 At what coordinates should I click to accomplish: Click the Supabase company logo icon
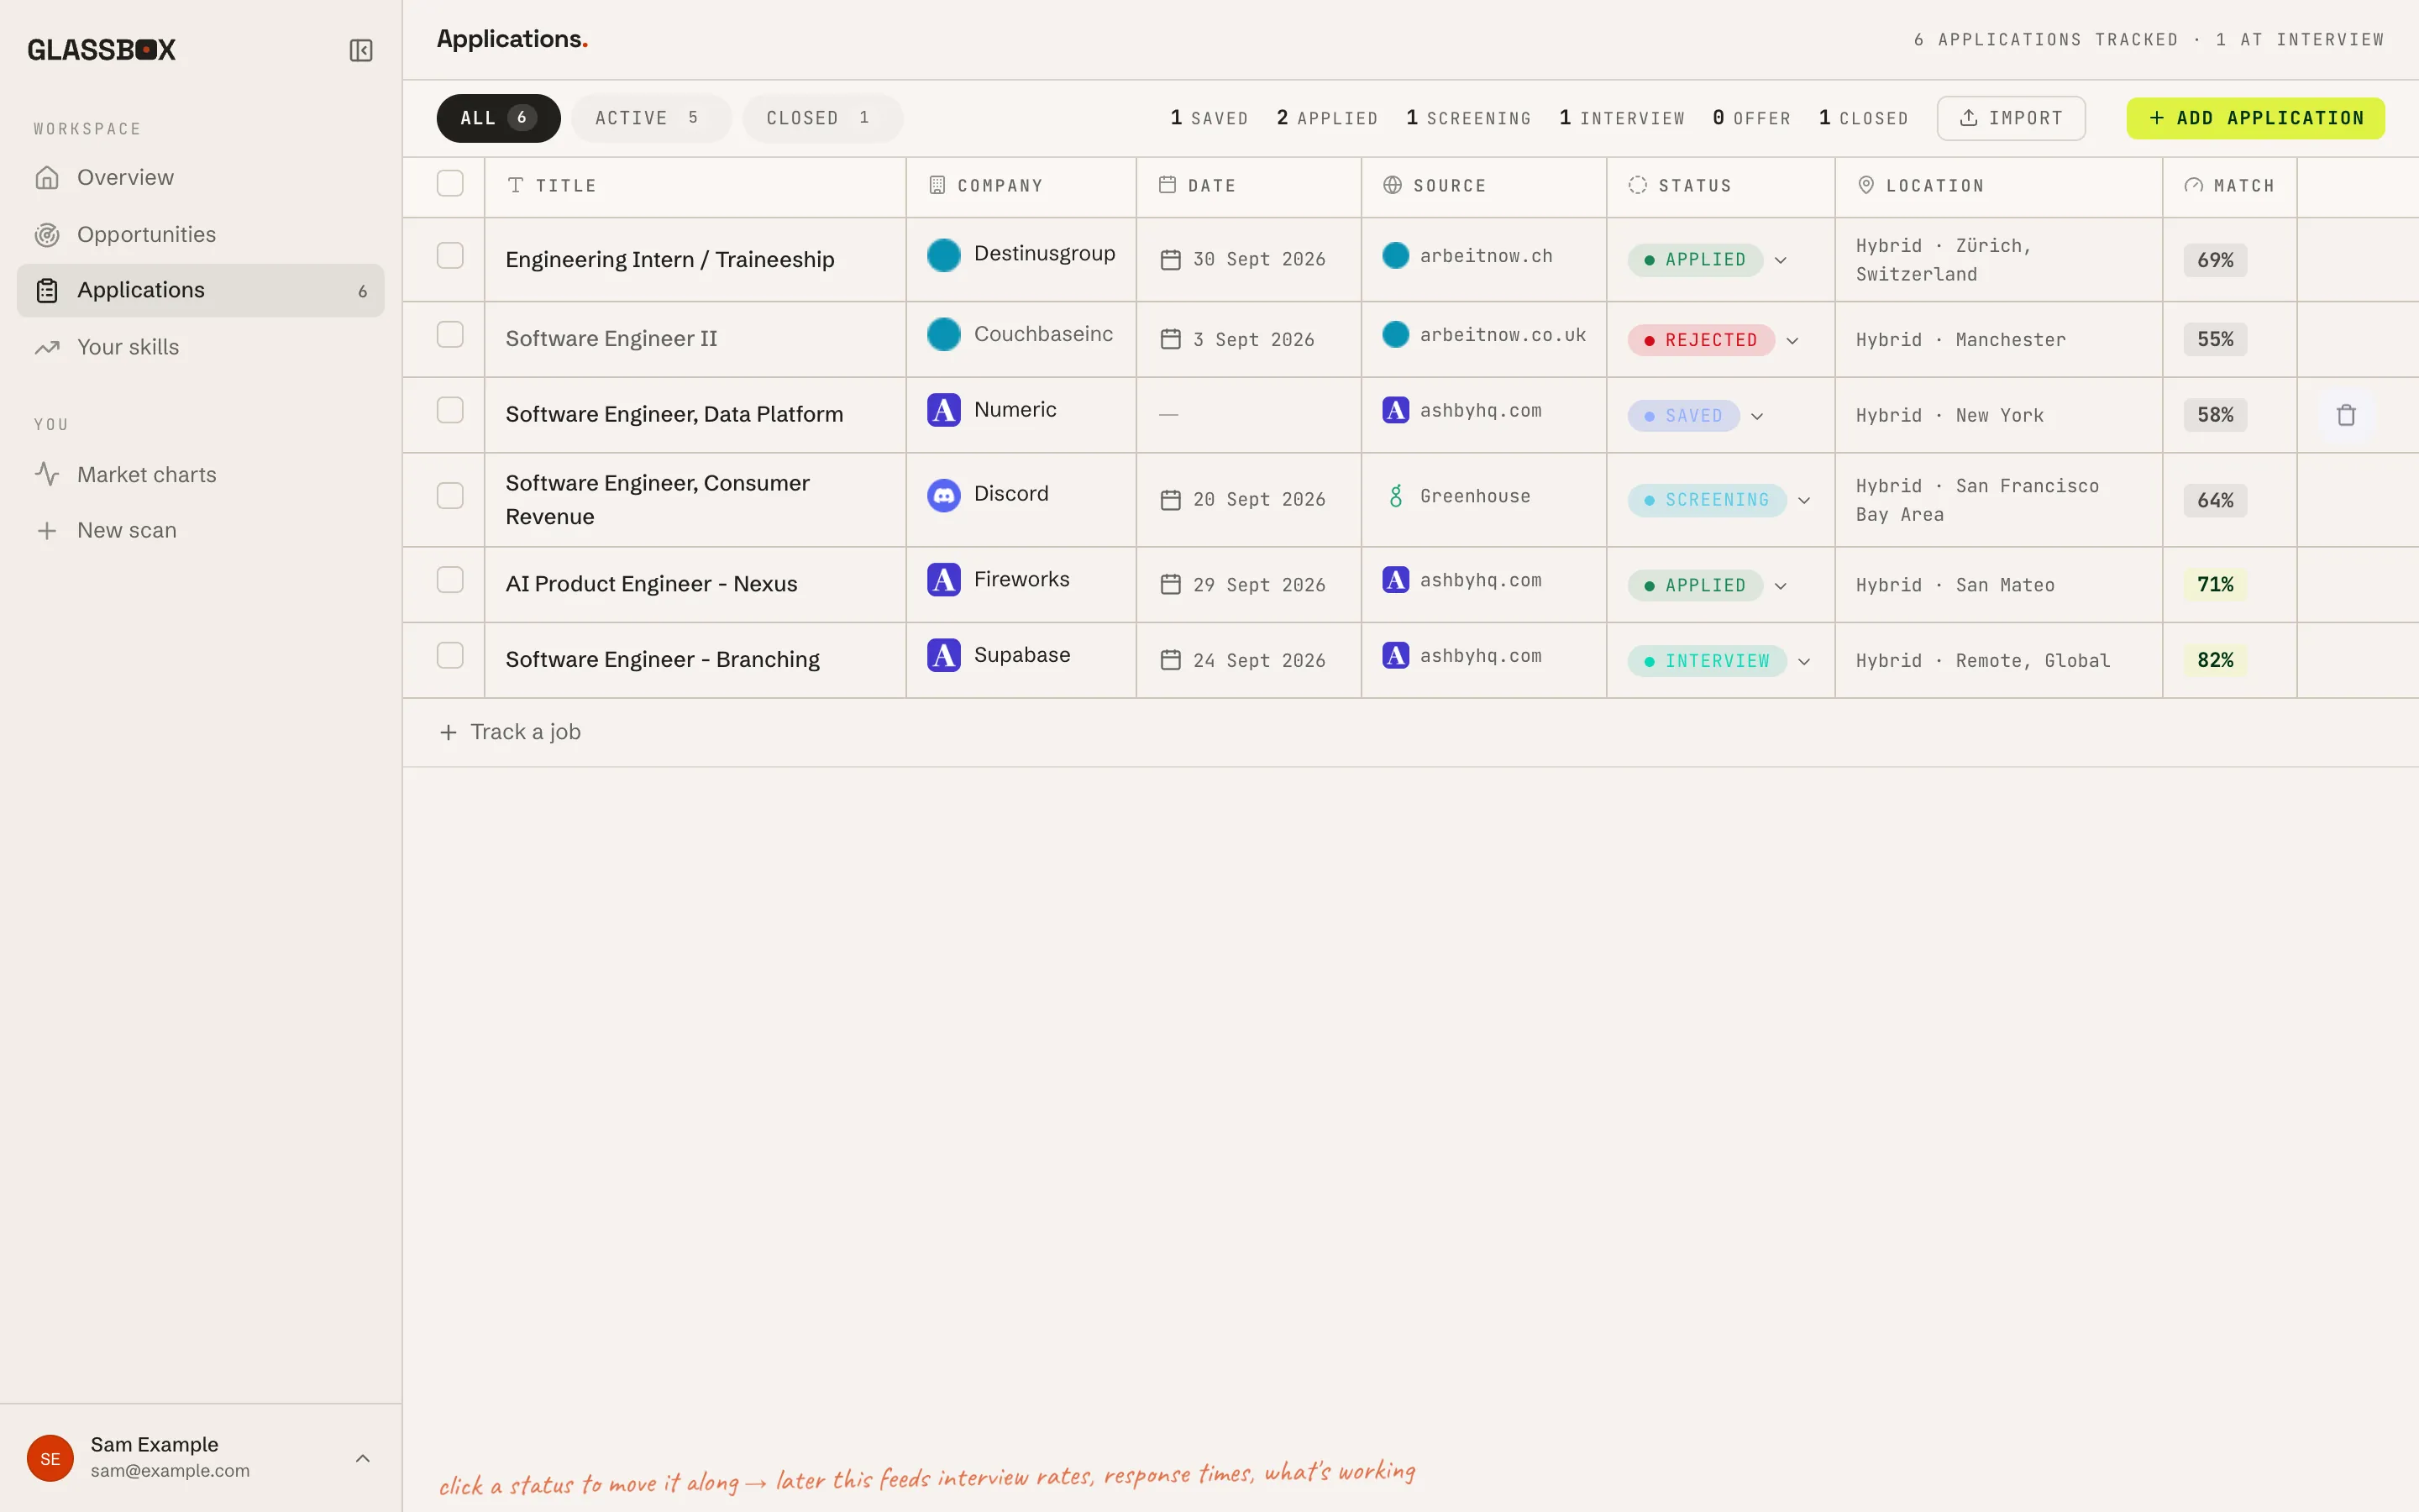[943, 655]
